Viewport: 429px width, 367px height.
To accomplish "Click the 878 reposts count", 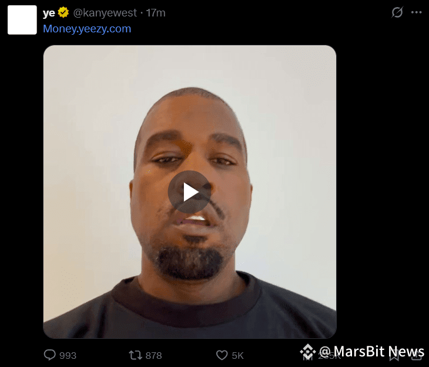I will pos(154,355).
